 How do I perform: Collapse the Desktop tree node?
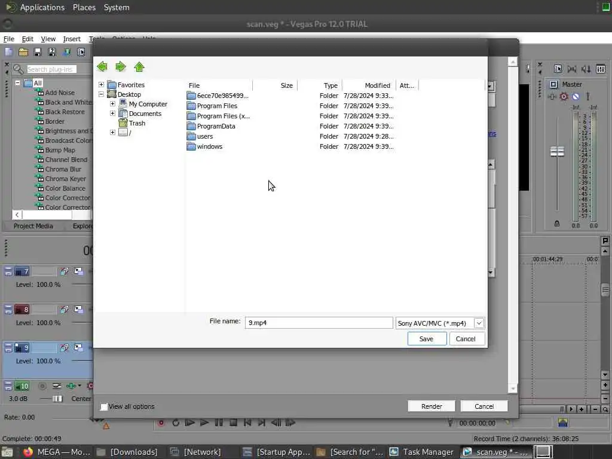[101, 94]
